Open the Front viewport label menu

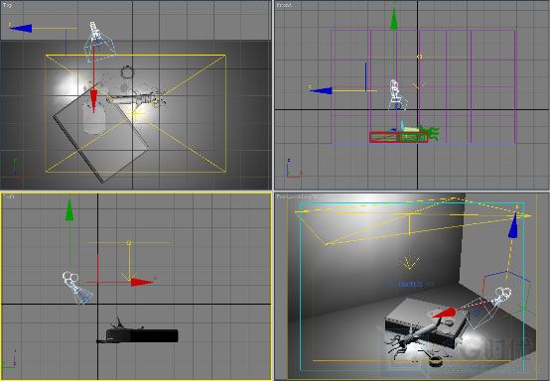[284, 5]
